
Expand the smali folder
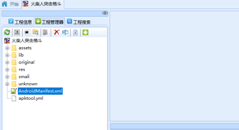pos(7,77)
